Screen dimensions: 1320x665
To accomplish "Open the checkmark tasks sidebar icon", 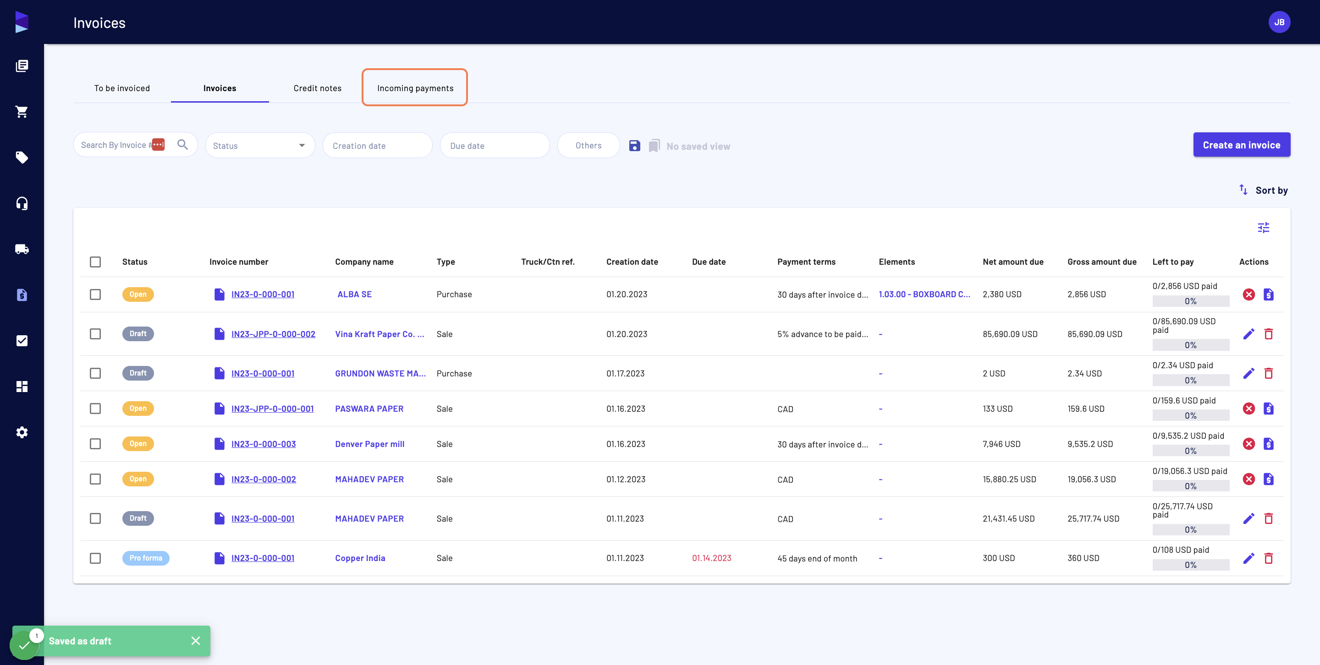I will click(22, 340).
